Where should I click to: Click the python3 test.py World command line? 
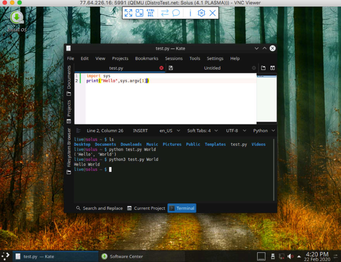tap(134, 160)
